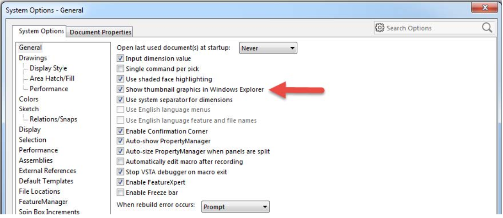Click the gear icon in Search Options
The height and width of the screenshot is (218, 503).
coord(380,28)
